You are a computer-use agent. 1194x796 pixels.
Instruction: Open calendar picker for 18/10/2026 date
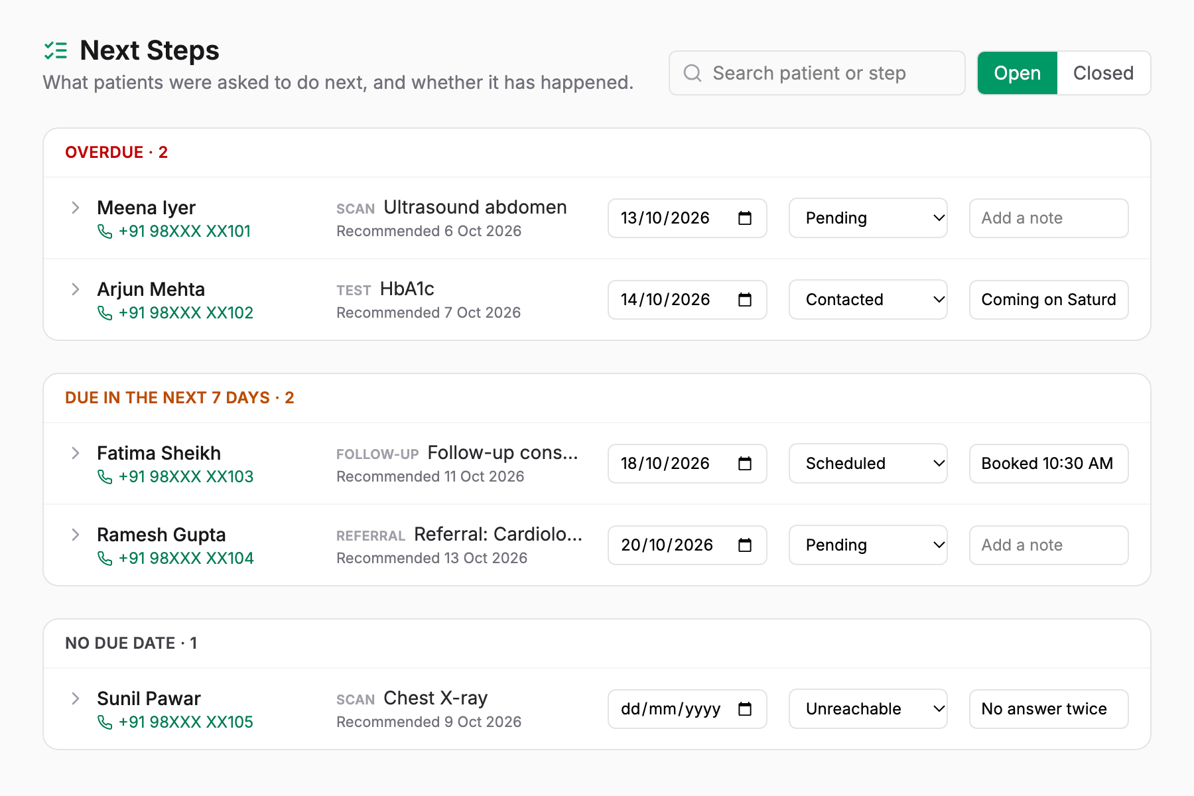coord(745,464)
